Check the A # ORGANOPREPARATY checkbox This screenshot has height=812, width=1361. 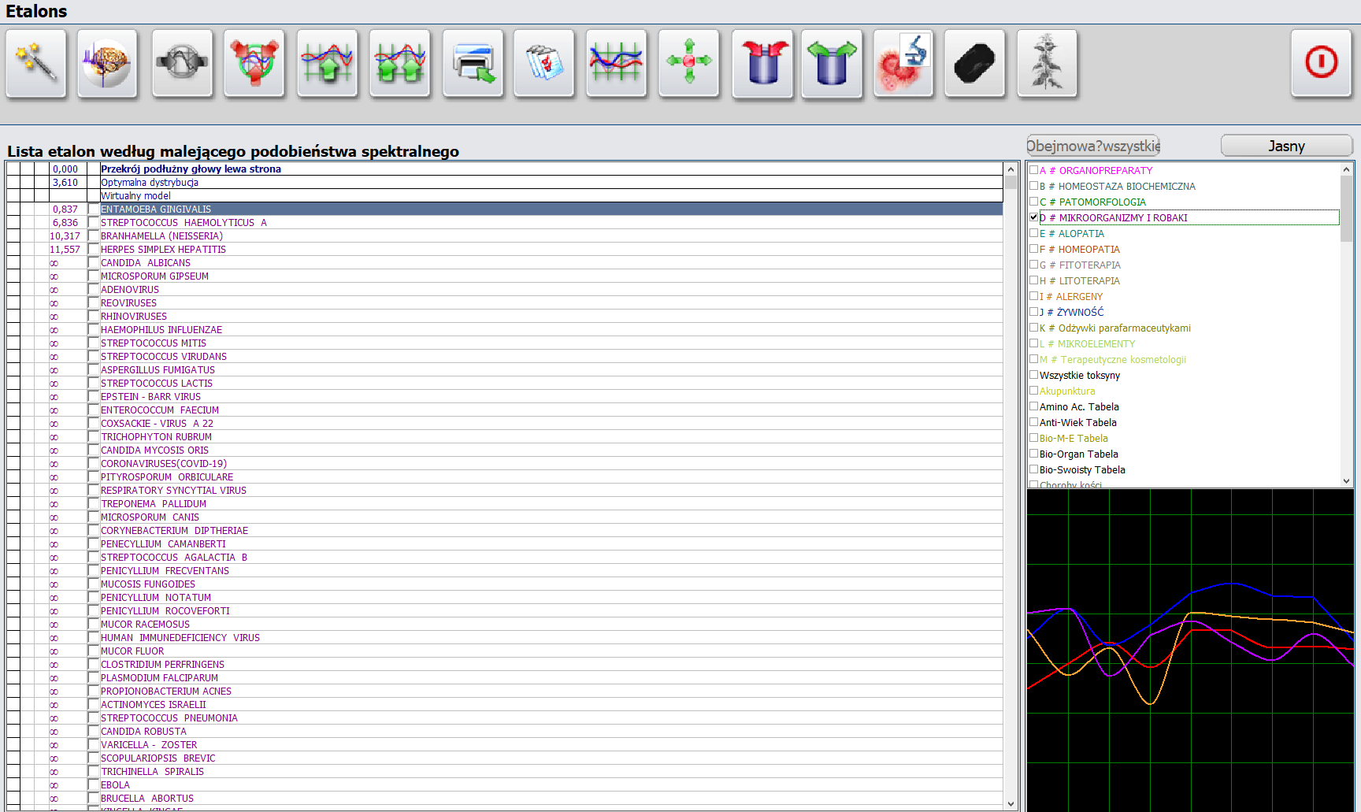tap(1034, 170)
